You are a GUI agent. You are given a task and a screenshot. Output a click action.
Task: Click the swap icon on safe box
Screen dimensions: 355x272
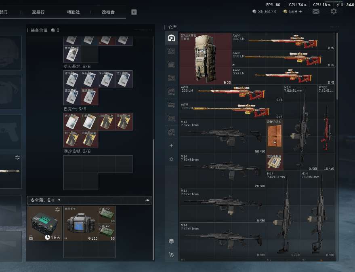click(57, 209)
